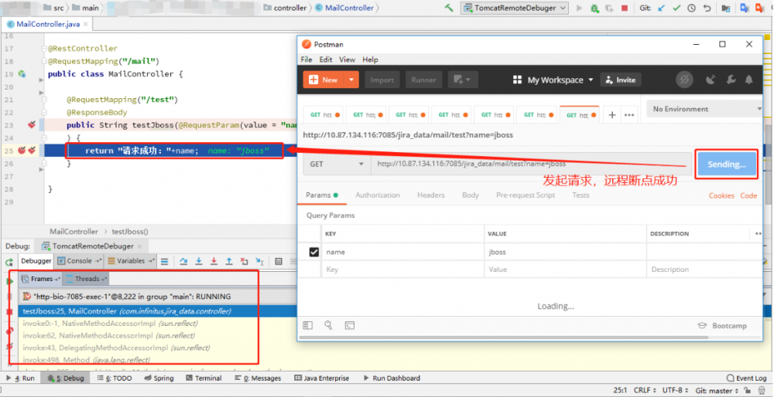Open Postman notifications bell icon
This screenshot has width=774, height=397.
pyautogui.click(x=748, y=80)
